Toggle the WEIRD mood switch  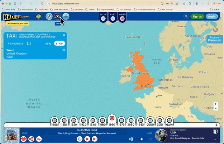(x=122, y=19)
